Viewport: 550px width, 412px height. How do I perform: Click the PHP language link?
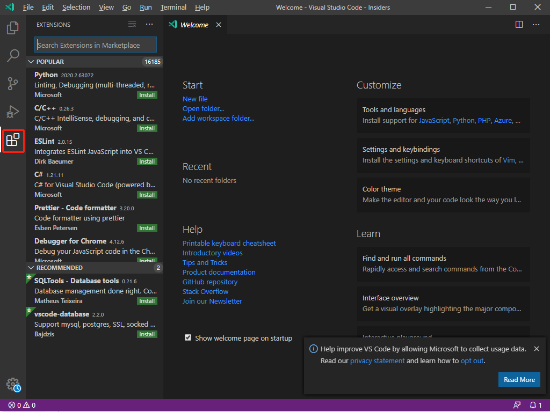(x=484, y=121)
